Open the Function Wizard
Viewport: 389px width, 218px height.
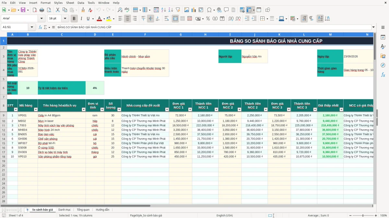tap(41, 27)
